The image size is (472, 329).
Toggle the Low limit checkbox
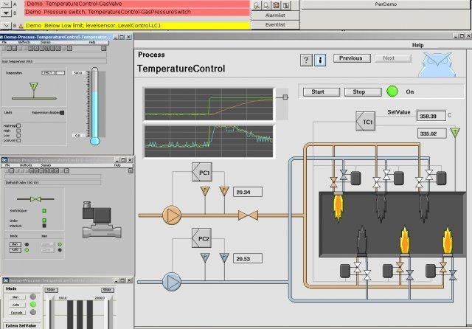click(x=18, y=136)
